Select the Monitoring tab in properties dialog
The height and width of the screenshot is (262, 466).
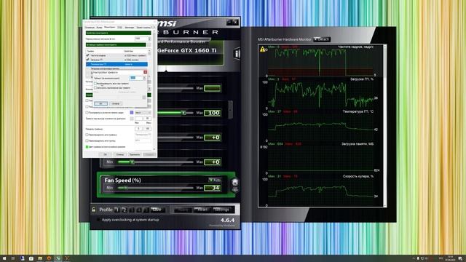coord(109,28)
